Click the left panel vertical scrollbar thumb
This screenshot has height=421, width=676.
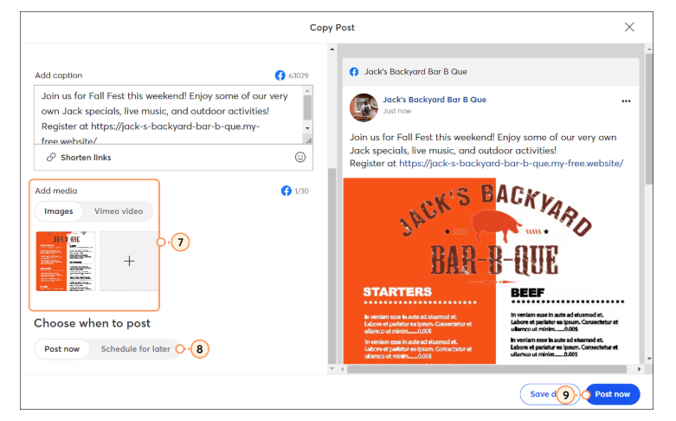pyautogui.click(x=332, y=266)
